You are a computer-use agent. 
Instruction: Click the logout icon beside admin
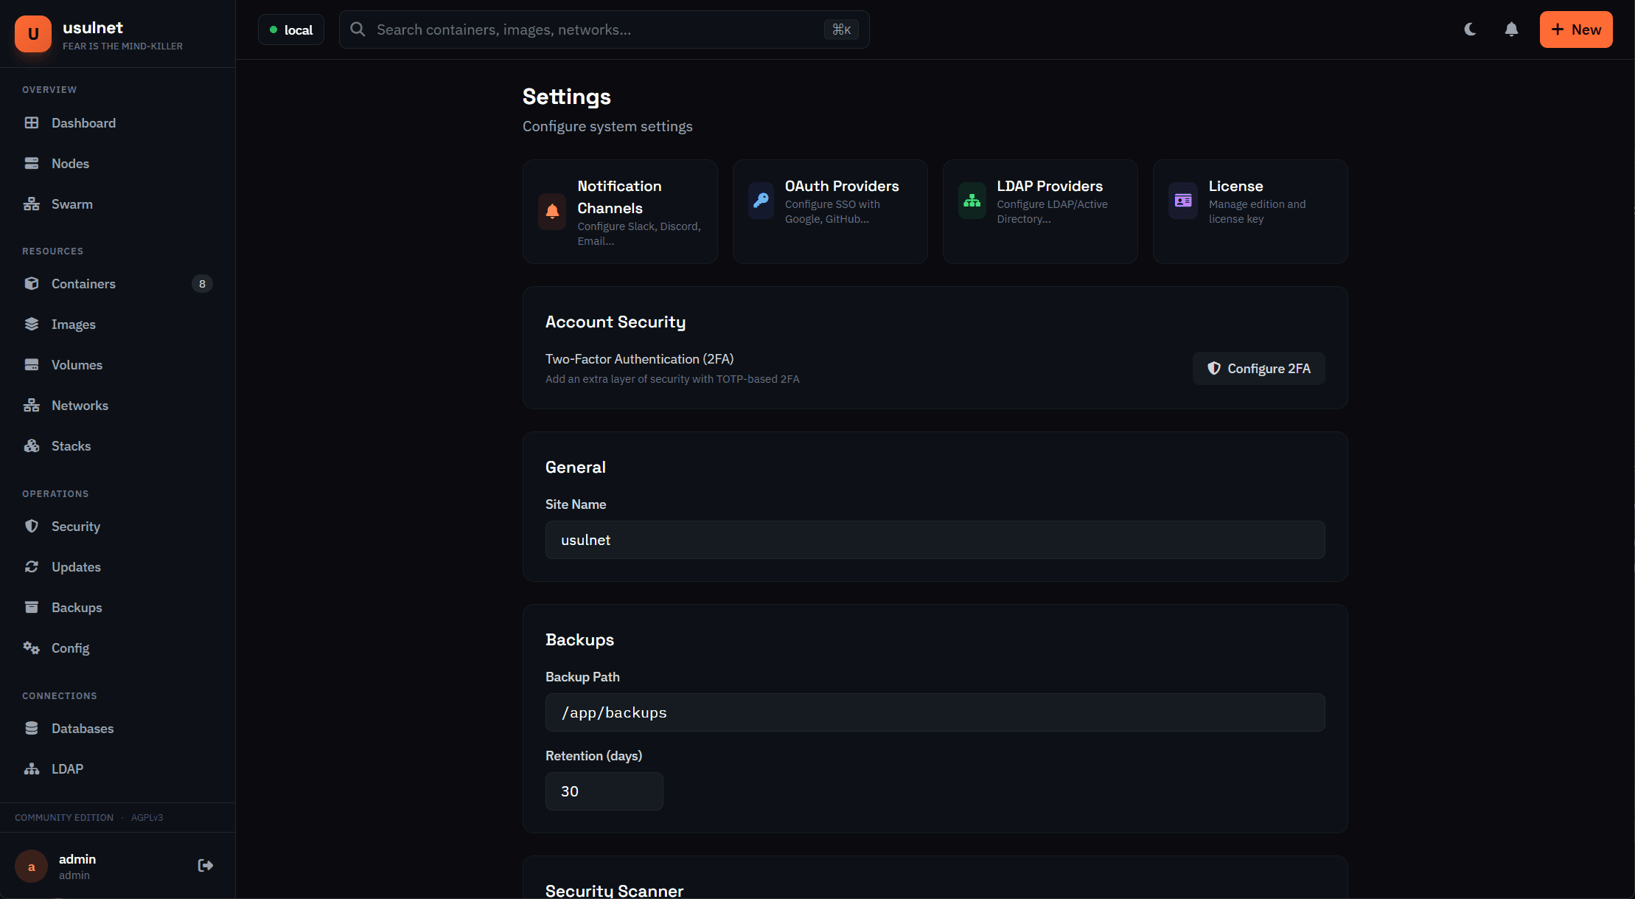click(x=205, y=865)
